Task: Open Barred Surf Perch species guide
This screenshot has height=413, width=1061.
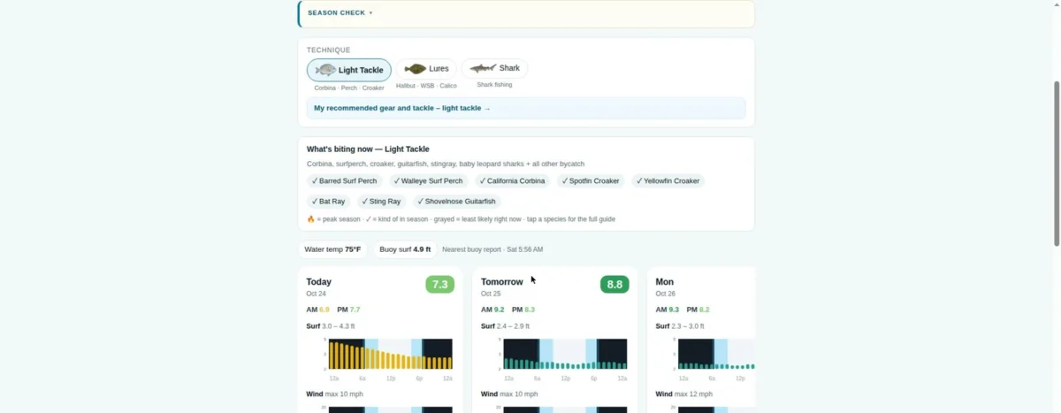Action: click(344, 180)
